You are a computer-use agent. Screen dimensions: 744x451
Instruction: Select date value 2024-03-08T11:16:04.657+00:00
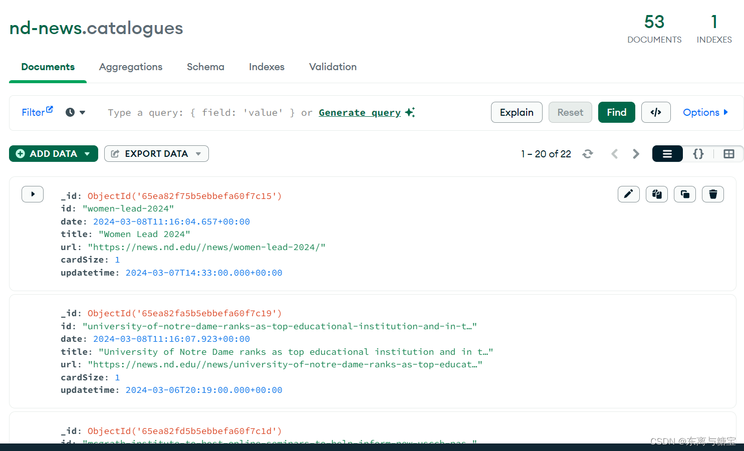[171, 221]
